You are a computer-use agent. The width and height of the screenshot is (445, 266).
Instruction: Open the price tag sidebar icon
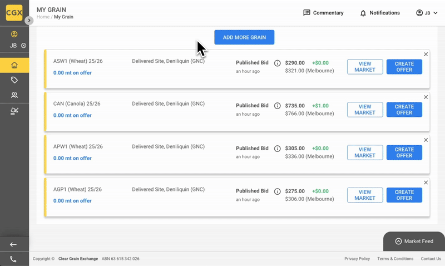click(14, 80)
